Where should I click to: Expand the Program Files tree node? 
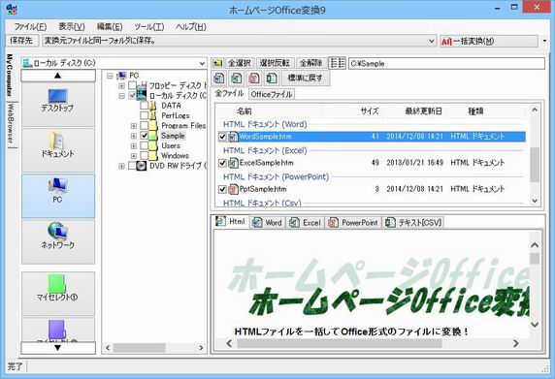[134, 125]
